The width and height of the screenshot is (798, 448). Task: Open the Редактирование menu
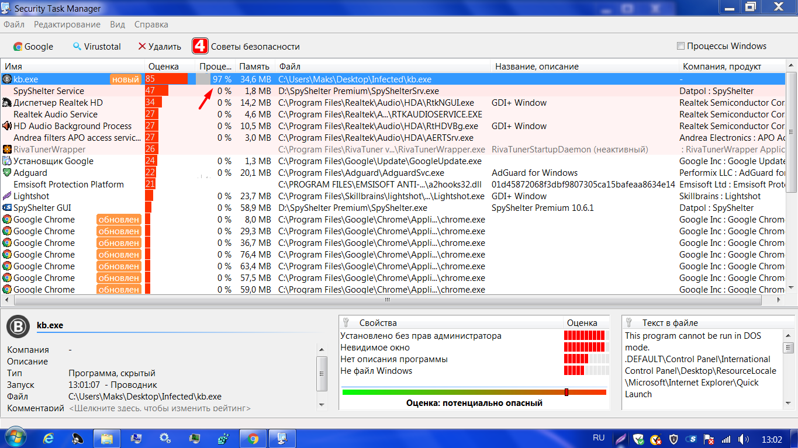(x=67, y=25)
